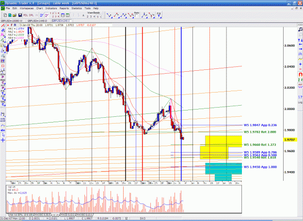The height and width of the screenshot is (221, 303).
Task: Click the PCT P tool in sidebar
Action: coord(3,87)
